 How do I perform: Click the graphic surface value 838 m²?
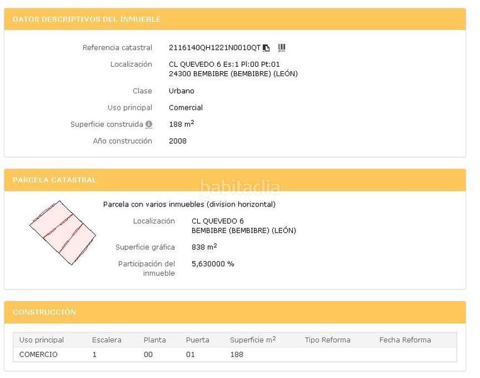pyautogui.click(x=204, y=246)
